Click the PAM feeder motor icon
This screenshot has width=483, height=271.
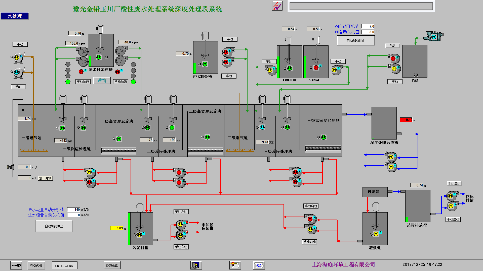click(434, 37)
